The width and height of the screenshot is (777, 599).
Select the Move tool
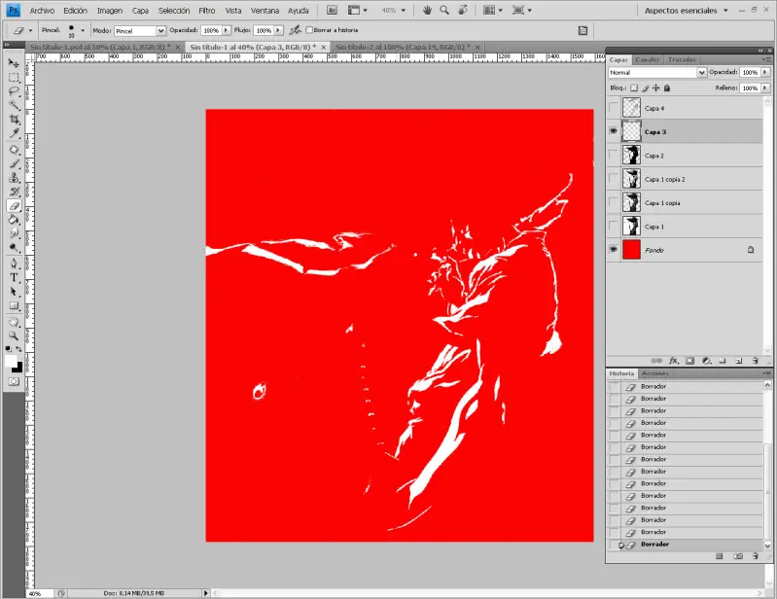[14, 63]
